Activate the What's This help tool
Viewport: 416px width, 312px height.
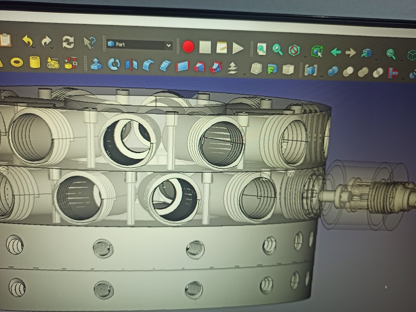(x=88, y=42)
